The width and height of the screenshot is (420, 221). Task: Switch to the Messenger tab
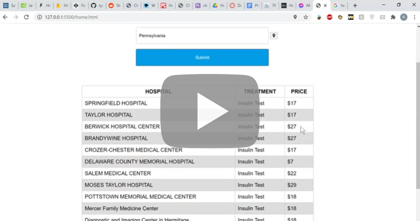[x=305, y=5]
